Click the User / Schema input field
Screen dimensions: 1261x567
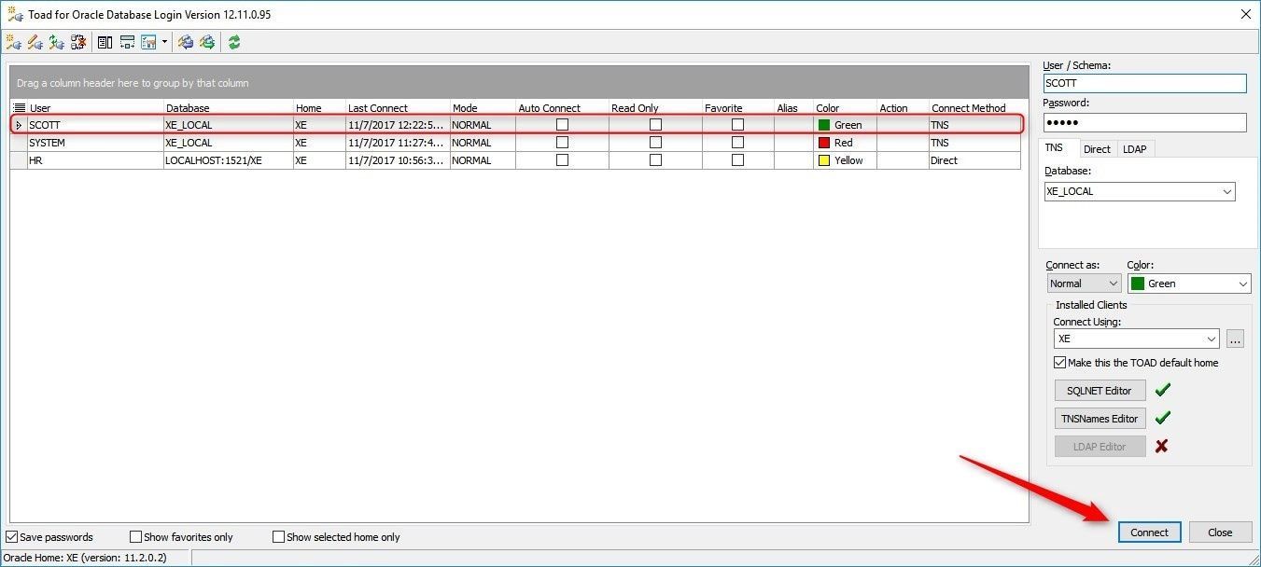[x=1144, y=83]
